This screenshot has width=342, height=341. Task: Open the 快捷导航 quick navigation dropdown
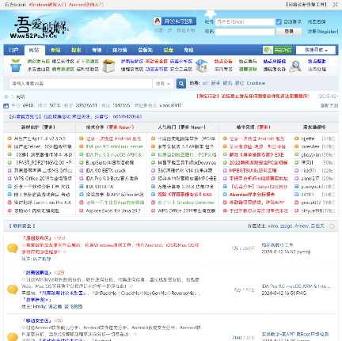[316, 50]
